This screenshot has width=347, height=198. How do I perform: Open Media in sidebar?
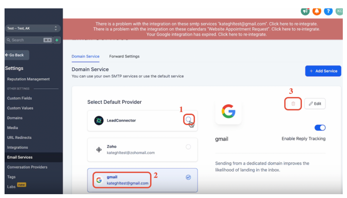[12, 128]
